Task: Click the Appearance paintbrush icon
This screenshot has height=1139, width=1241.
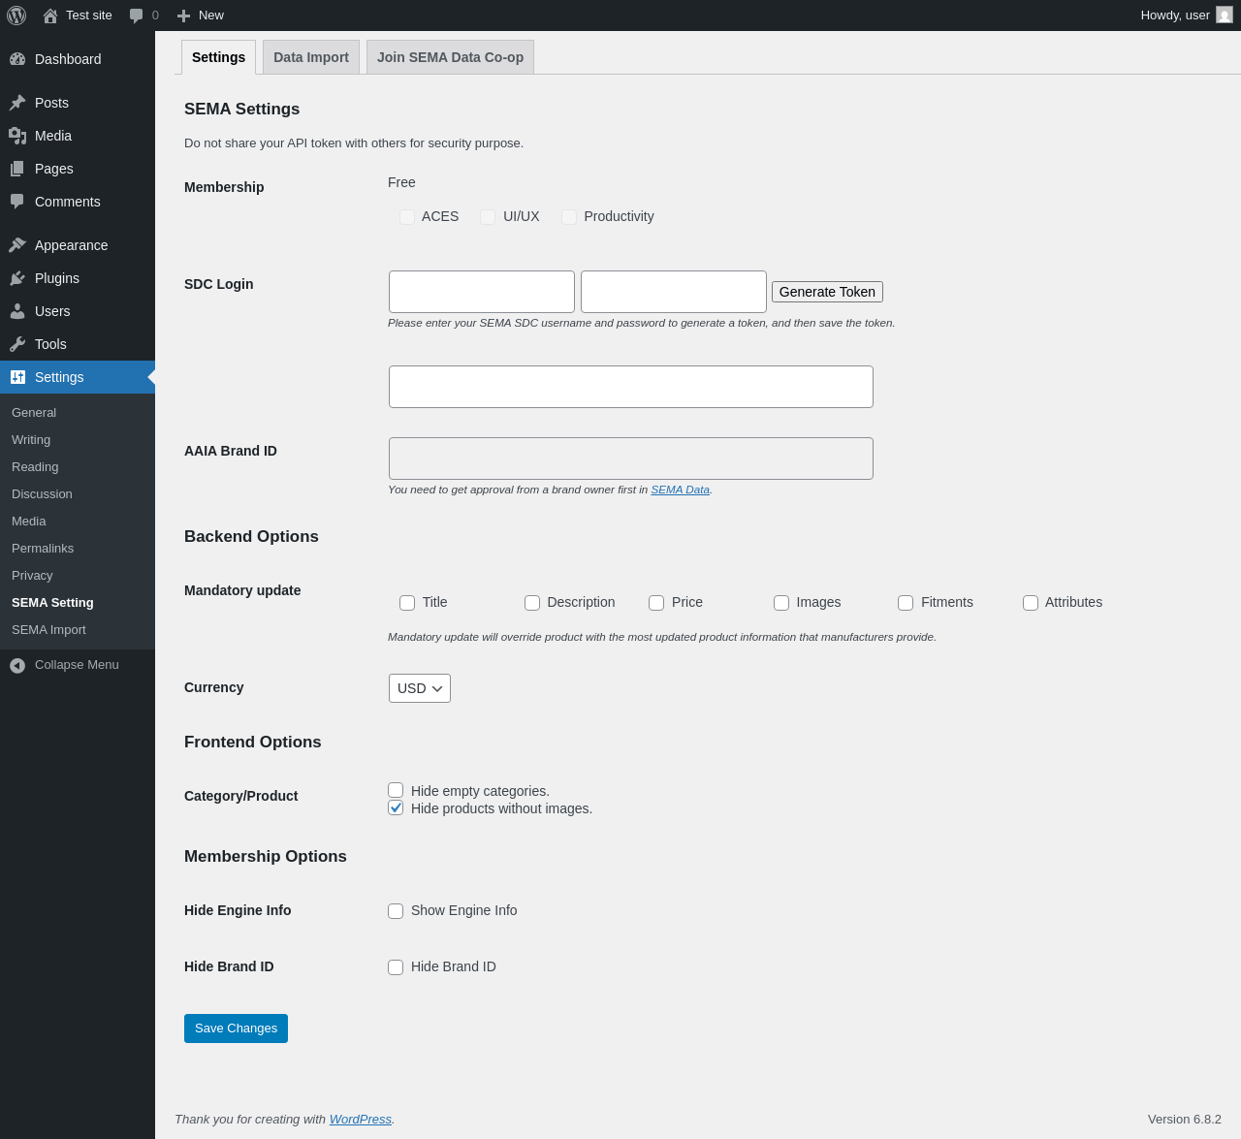Action: point(17,245)
